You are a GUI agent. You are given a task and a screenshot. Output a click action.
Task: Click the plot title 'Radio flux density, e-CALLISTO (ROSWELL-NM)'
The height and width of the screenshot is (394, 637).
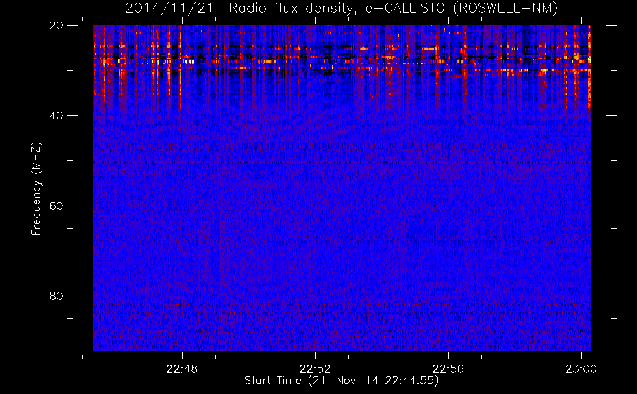point(393,8)
